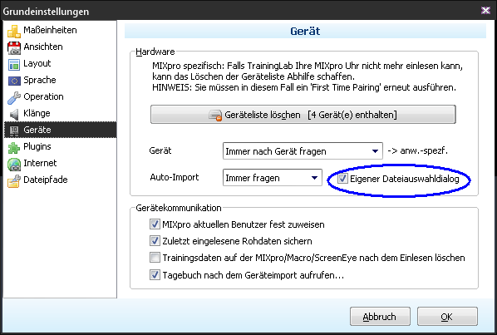Choose the Sprache flag icon

click(14, 81)
